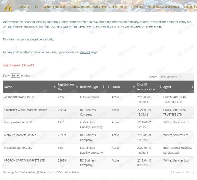Image resolution: width=197 pixels, height=180 pixels.
Task: Open the entries-per-page dropdown showing 10
Action: pyautogui.click(x=15, y=75)
